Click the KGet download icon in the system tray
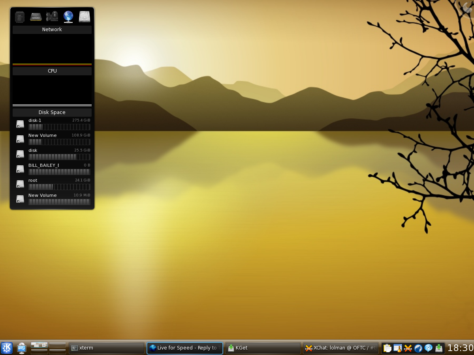The height and width of the screenshot is (355, 474). [439, 348]
